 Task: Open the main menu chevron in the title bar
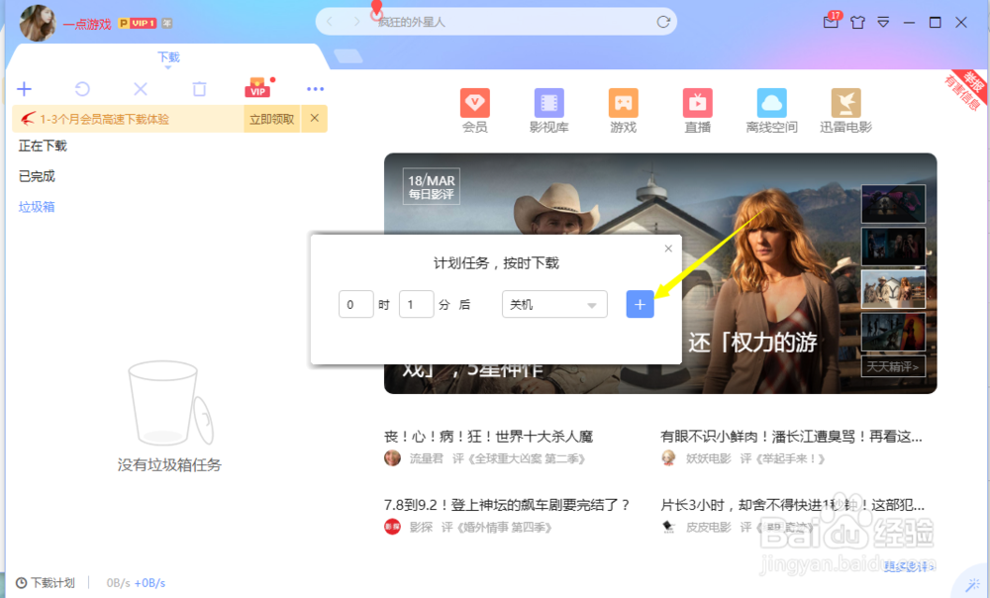tap(883, 20)
